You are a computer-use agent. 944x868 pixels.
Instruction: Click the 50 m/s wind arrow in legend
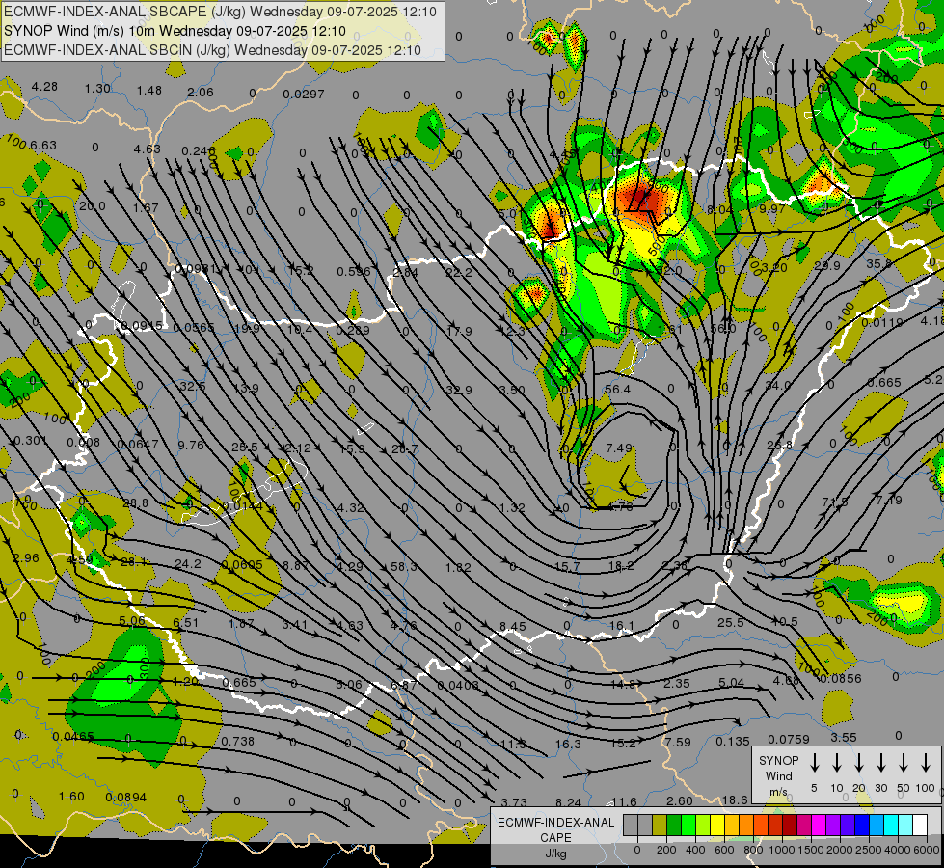coord(904,763)
